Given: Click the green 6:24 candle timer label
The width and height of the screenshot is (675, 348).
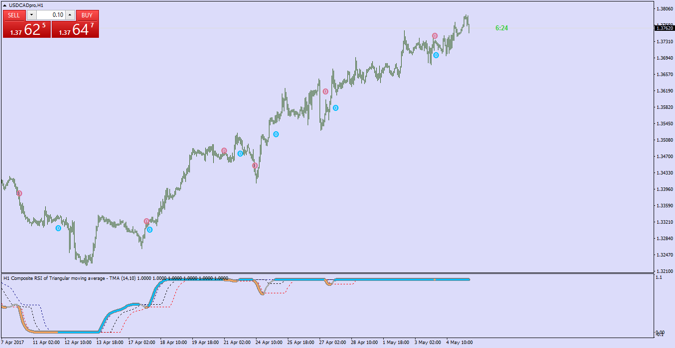Looking at the screenshot, I should 502,28.
